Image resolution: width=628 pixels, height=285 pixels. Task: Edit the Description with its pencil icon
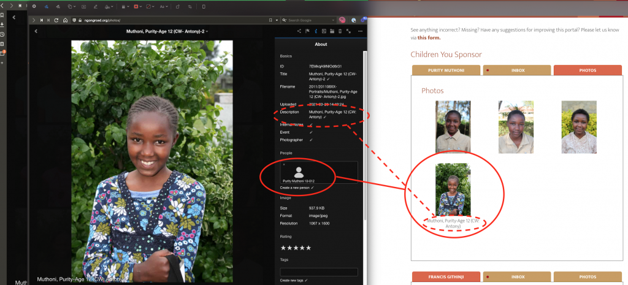pyautogui.click(x=325, y=117)
